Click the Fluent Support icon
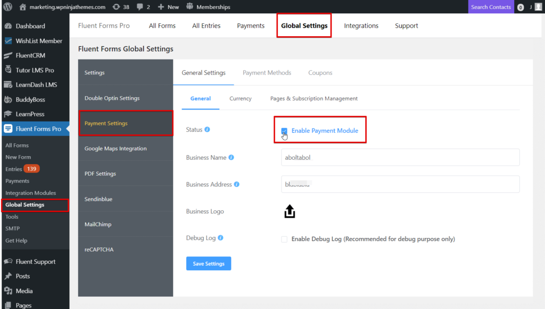 click(x=9, y=262)
